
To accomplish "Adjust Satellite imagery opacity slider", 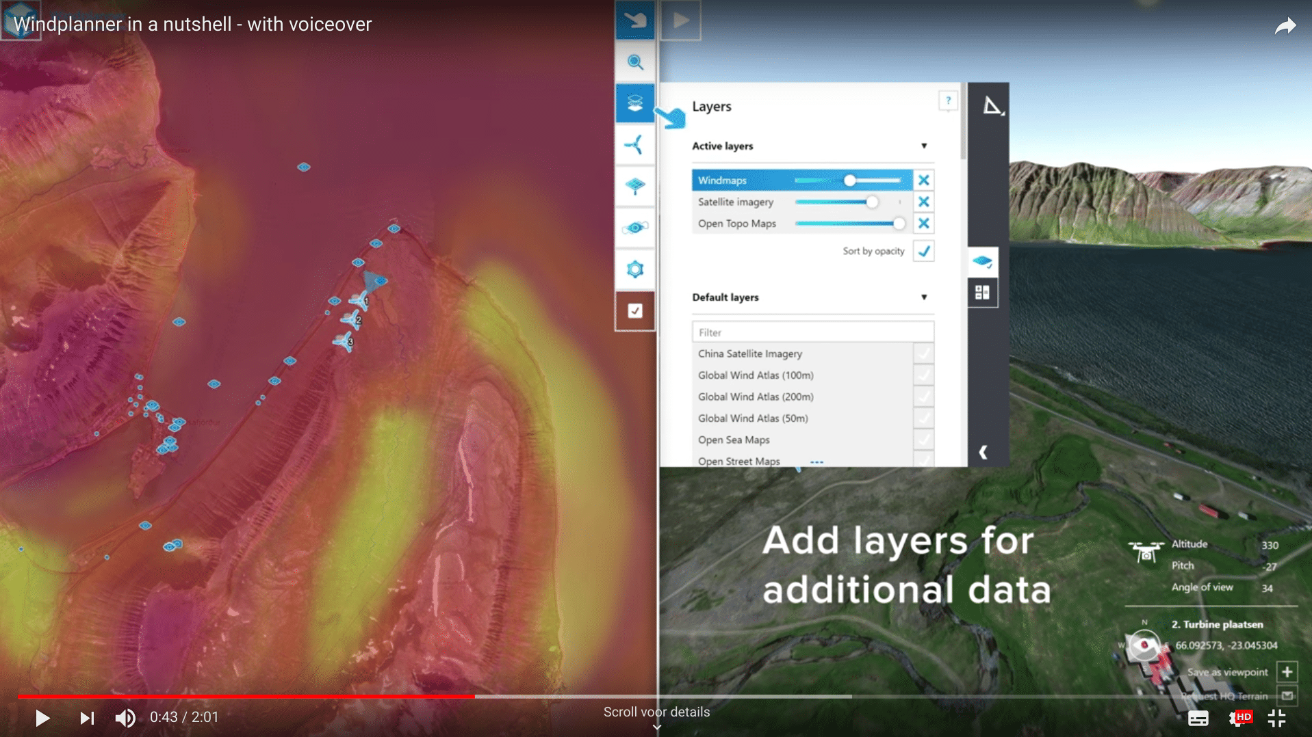I will tap(849, 202).
